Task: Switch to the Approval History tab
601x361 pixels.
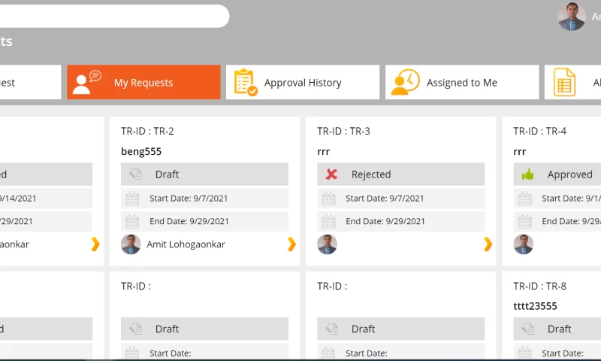Action: [303, 82]
